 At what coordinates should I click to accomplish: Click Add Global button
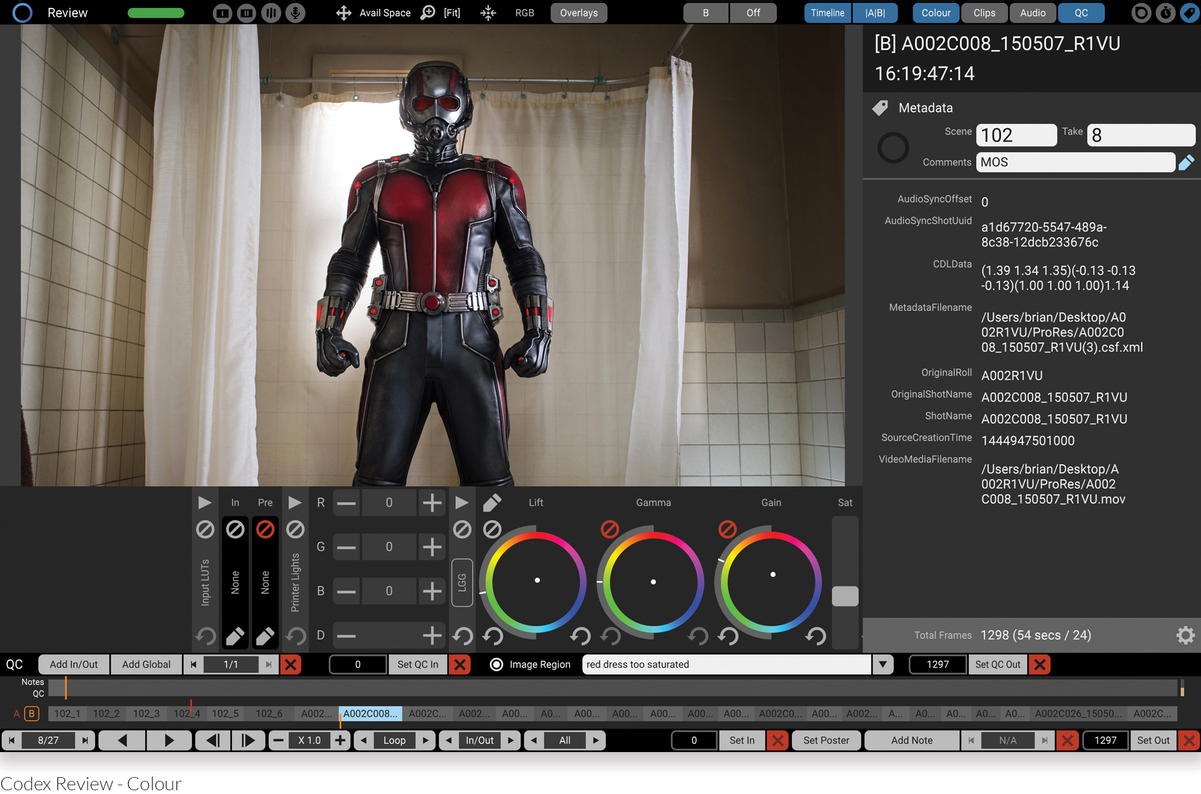[x=146, y=664]
